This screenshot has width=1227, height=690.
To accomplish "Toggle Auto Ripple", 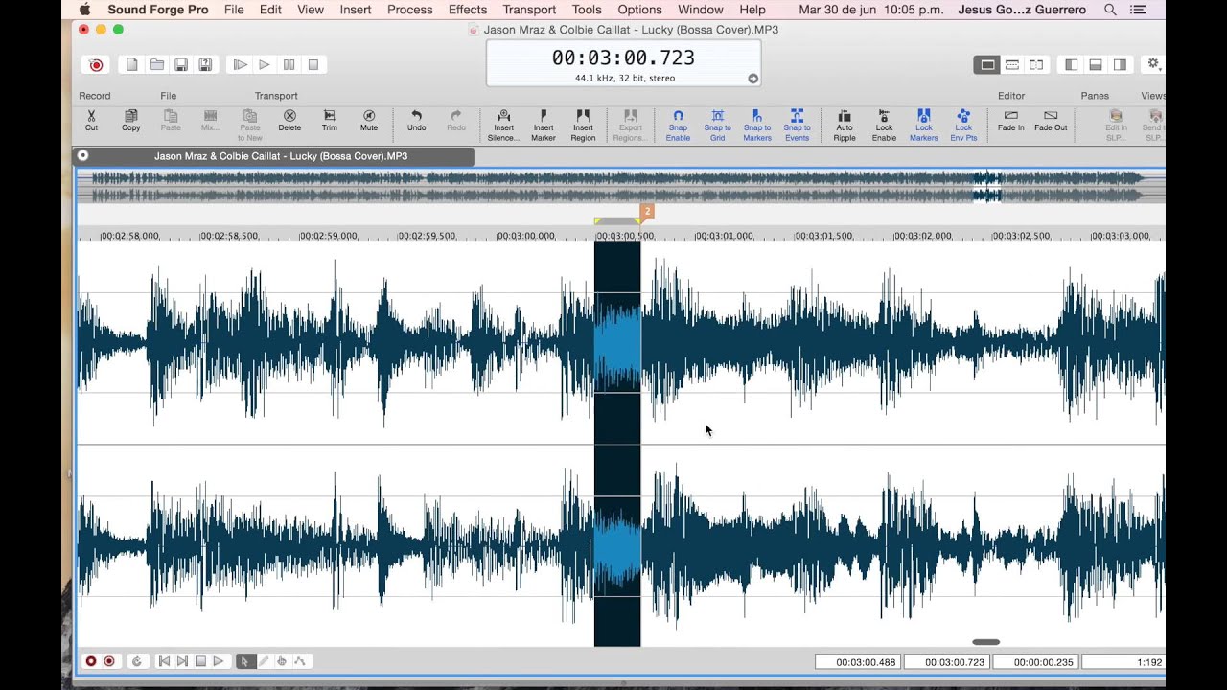I will pos(845,126).
